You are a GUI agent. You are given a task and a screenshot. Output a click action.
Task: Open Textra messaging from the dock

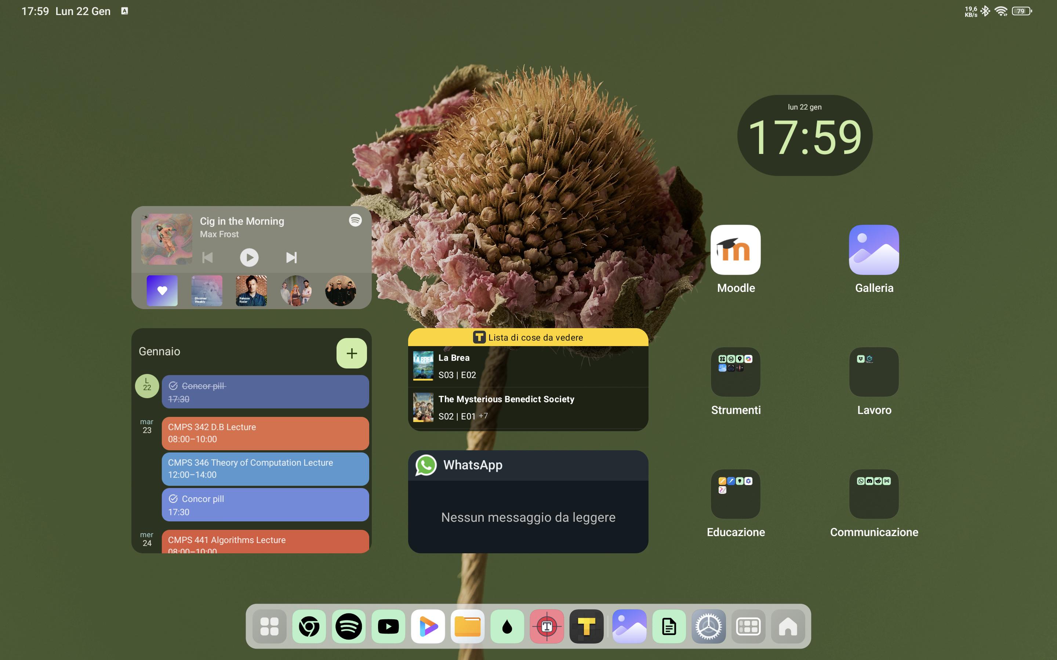coord(547,626)
